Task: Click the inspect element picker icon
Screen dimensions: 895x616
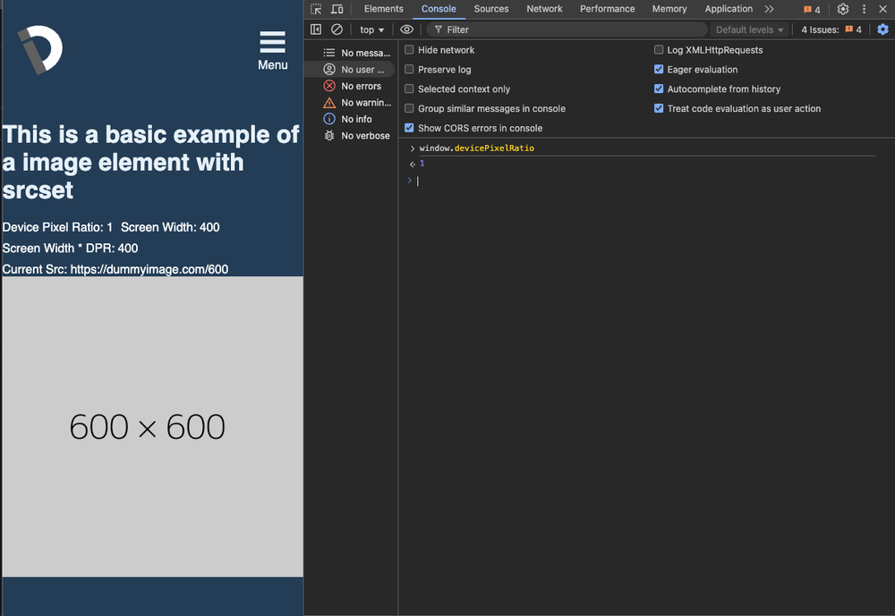Action: [x=316, y=9]
